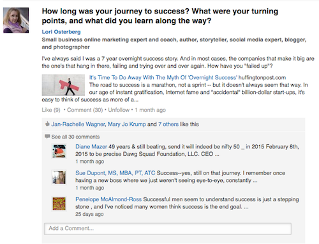Open Penelope McAlmond-Ross's profile link

click(108, 199)
